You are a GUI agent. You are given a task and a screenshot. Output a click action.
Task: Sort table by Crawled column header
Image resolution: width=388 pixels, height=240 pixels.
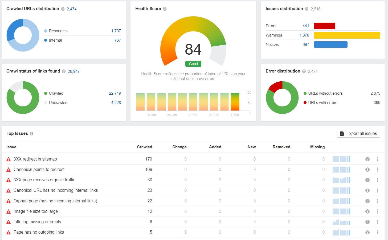coord(145,147)
